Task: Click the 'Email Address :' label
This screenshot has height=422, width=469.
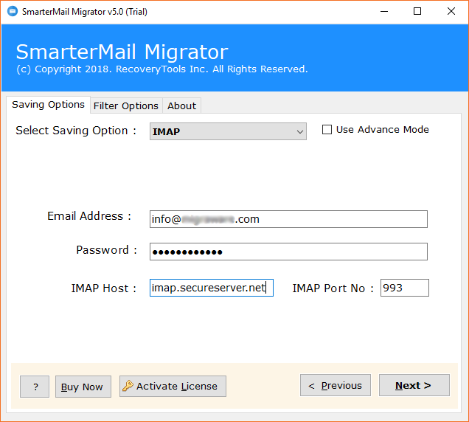Action: click(89, 216)
